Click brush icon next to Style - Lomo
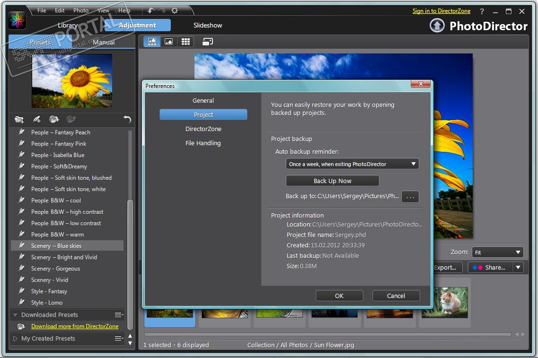 coord(21,302)
